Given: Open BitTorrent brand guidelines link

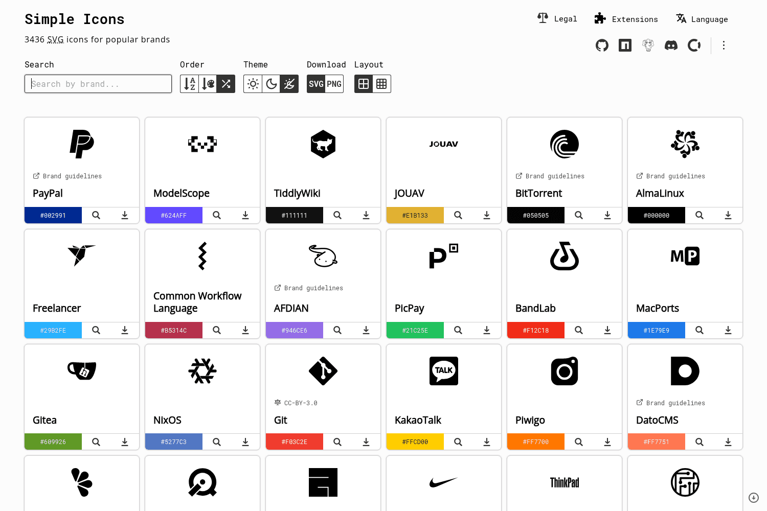Looking at the screenshot, I should coord(550,176).
